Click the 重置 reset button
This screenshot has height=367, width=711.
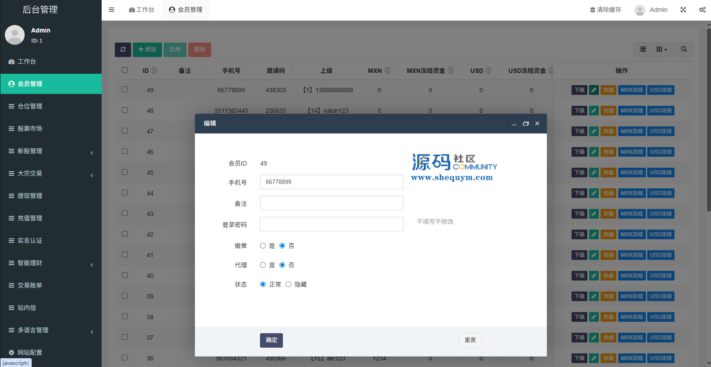(470, 340)
